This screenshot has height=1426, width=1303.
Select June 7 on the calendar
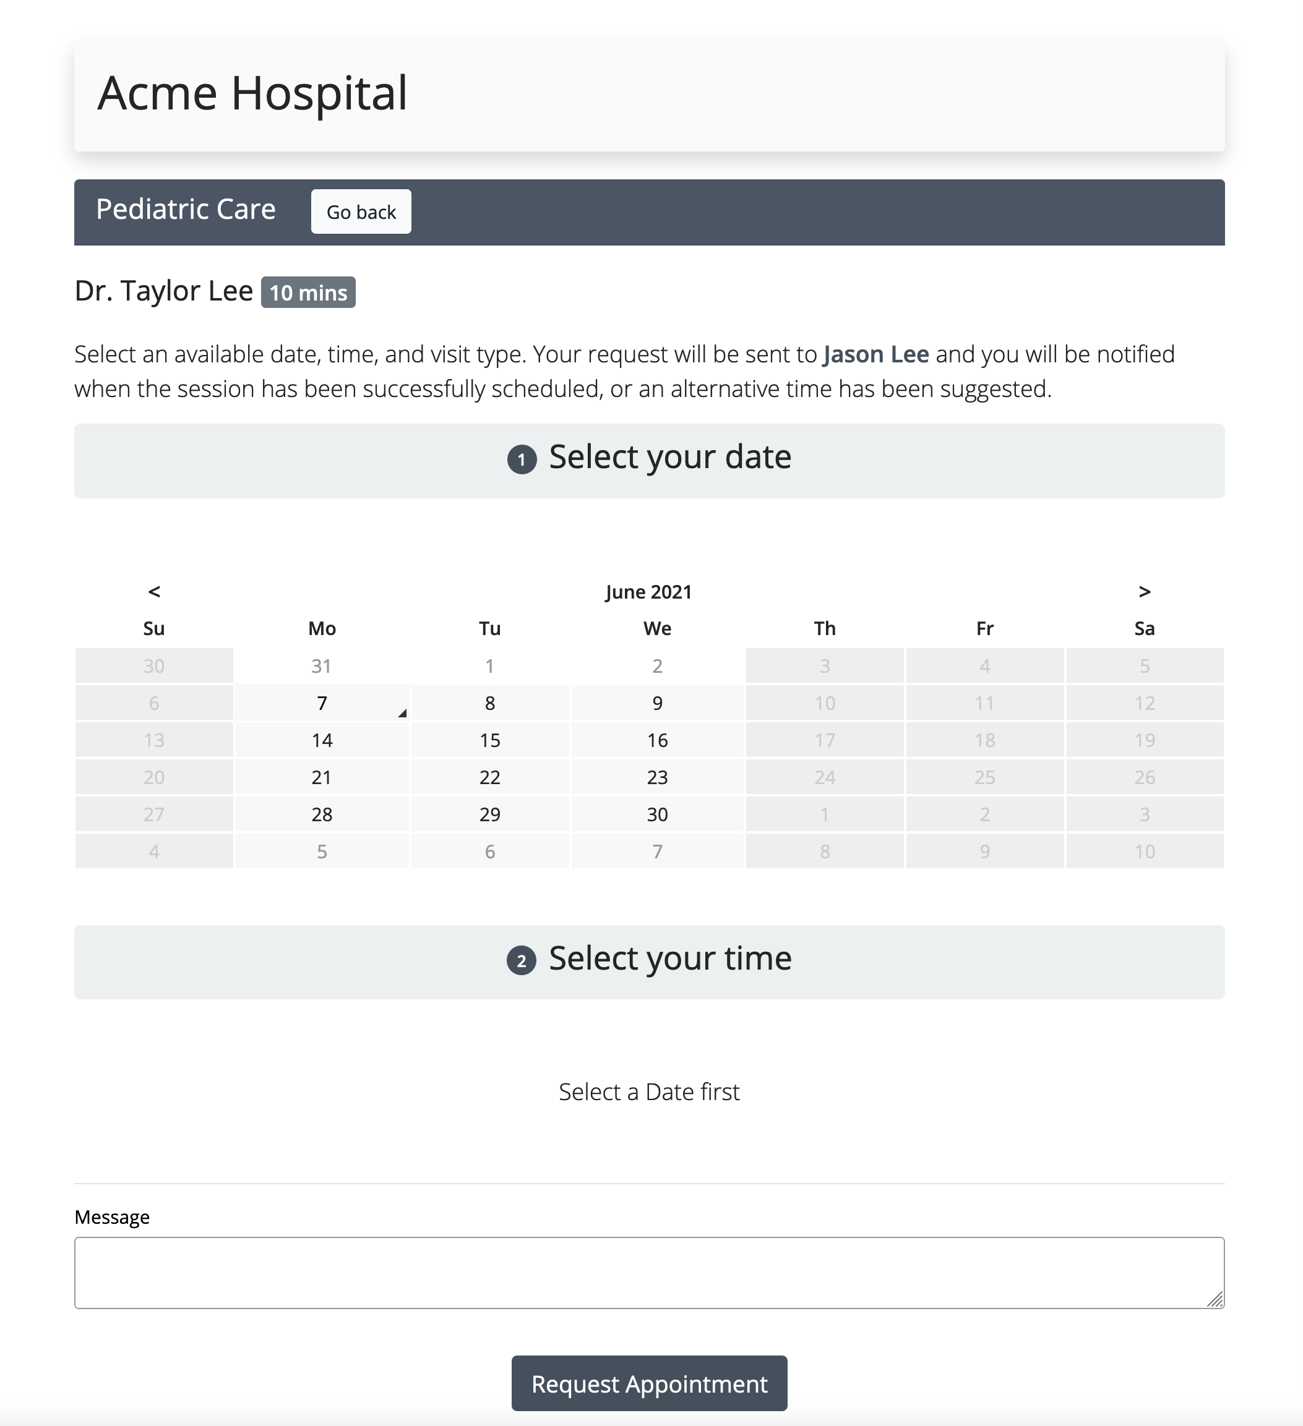click(x=322, y=703)
